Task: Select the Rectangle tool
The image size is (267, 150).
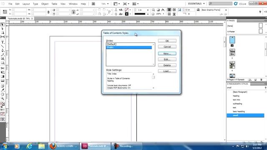Action: [3, 63]
